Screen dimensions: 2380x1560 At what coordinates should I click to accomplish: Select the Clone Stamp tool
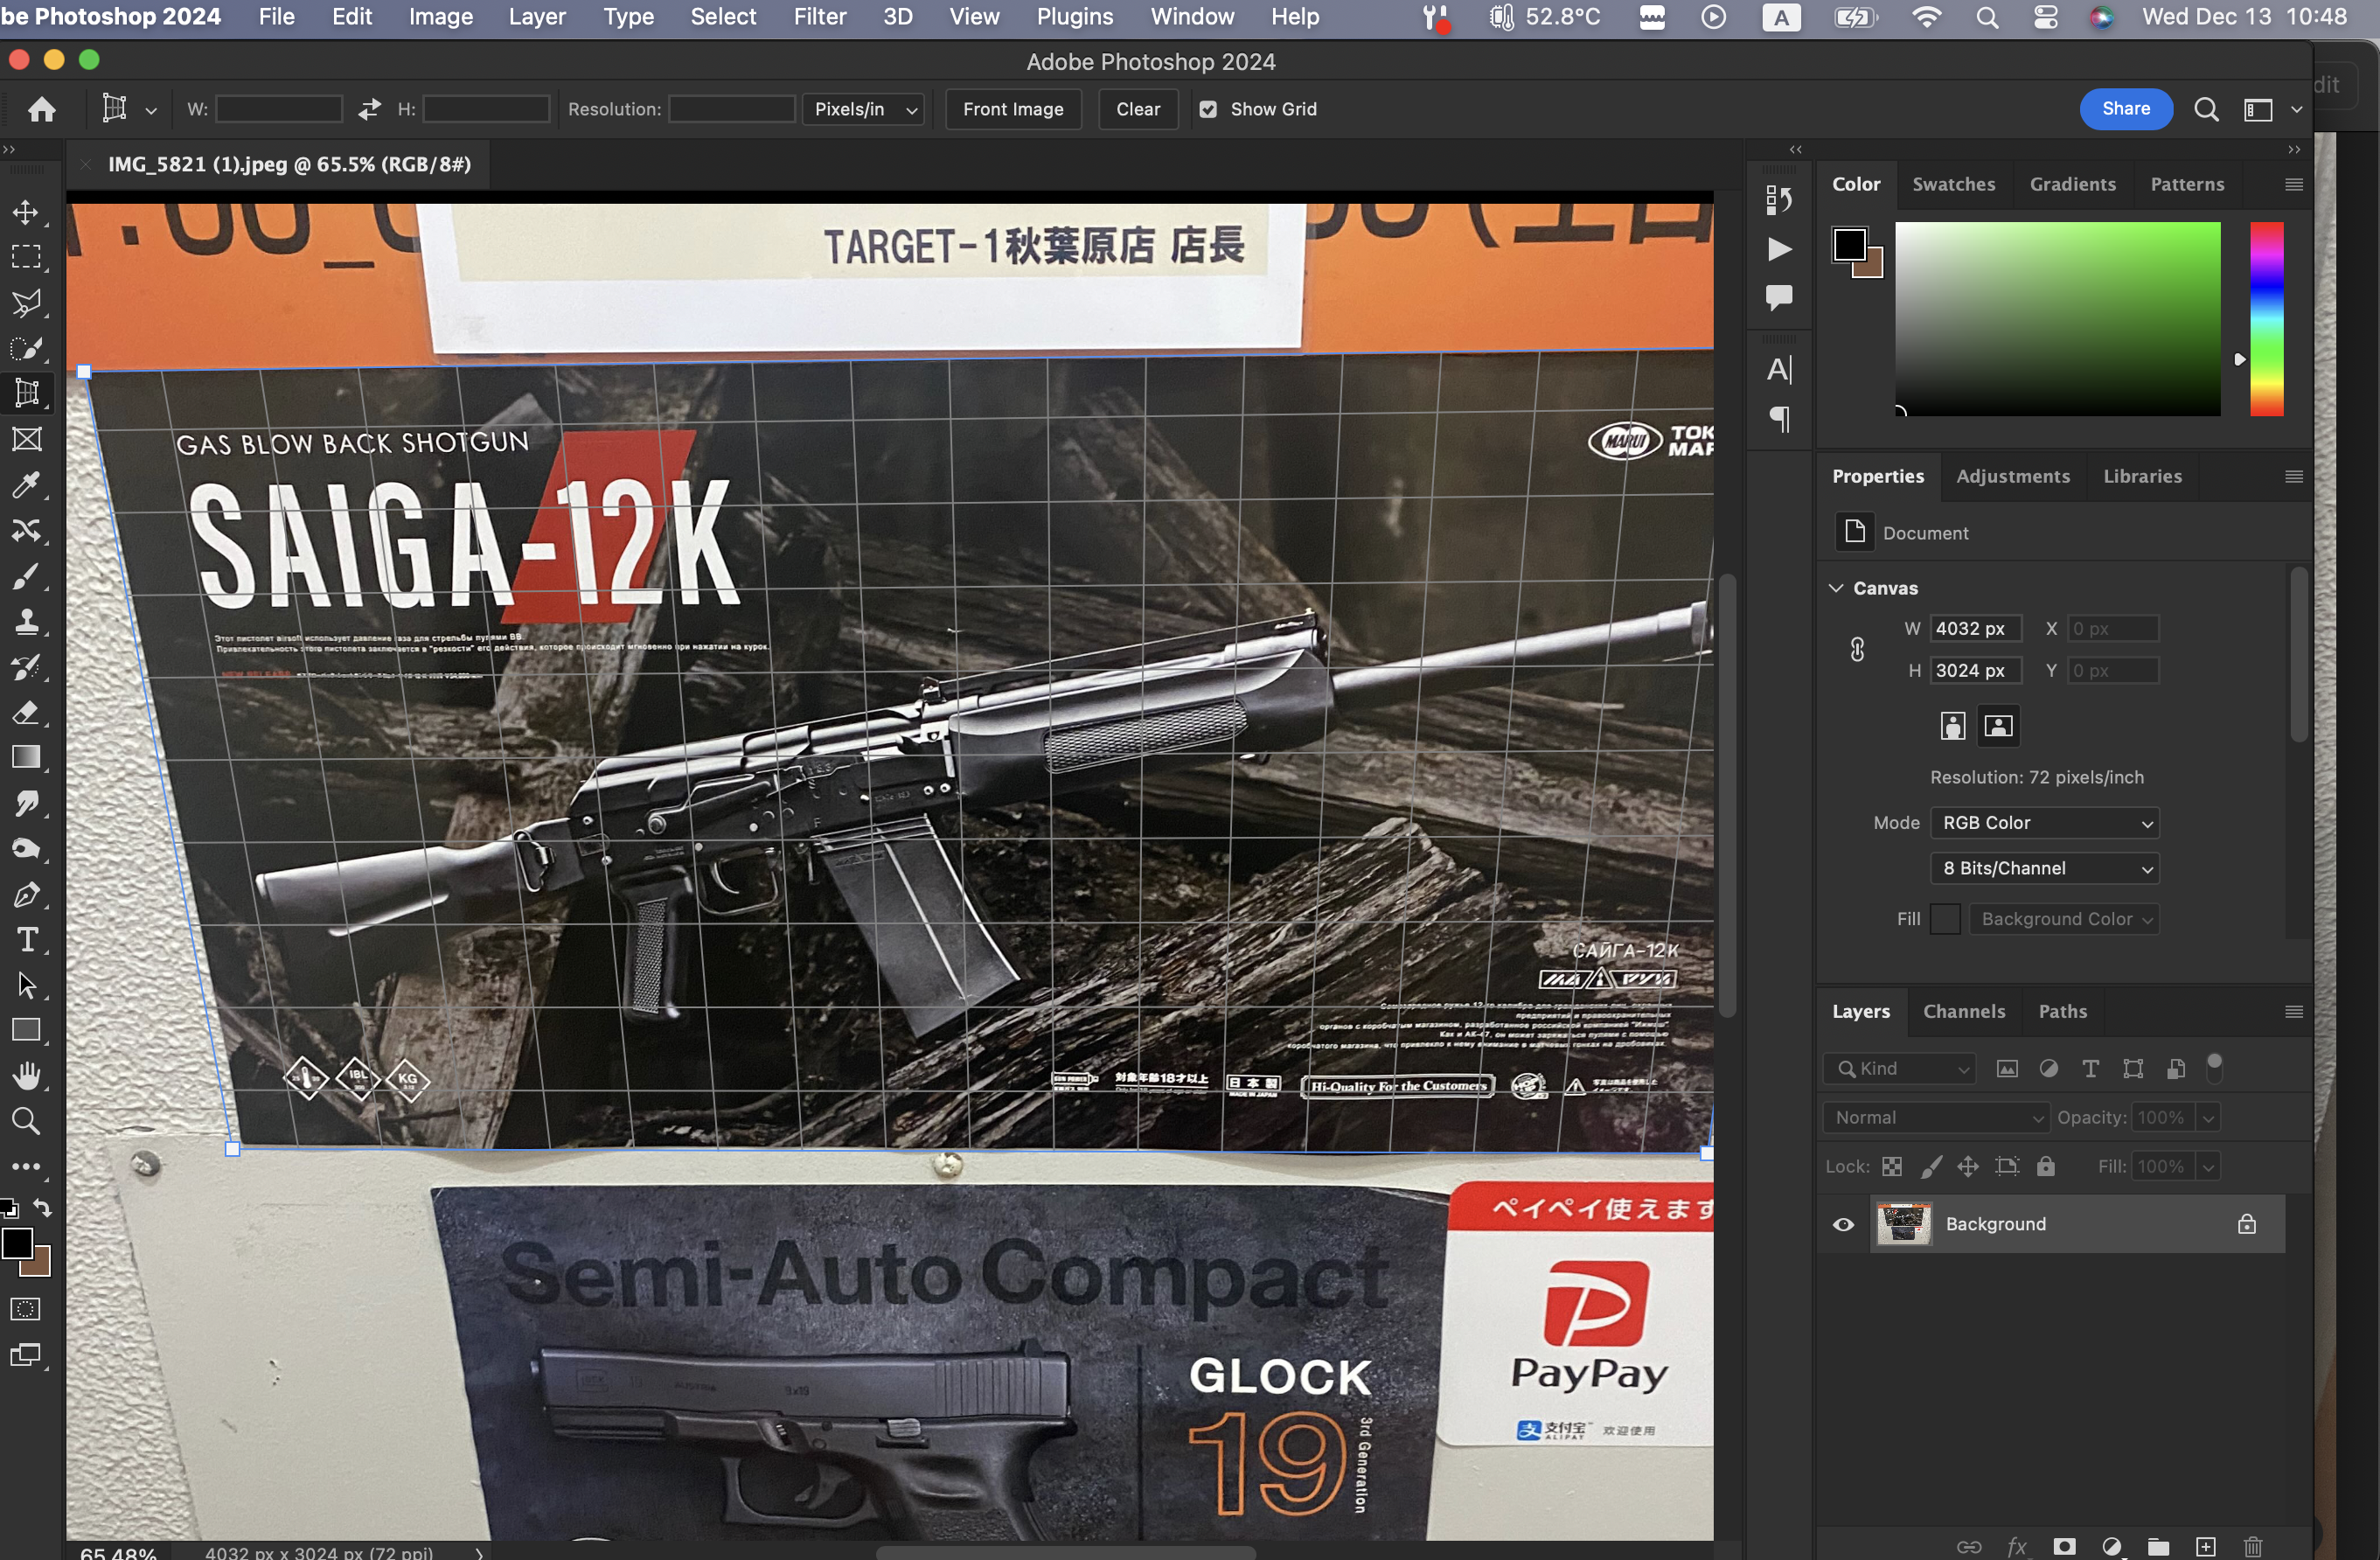pyautogui.click(x=26, y=622)
